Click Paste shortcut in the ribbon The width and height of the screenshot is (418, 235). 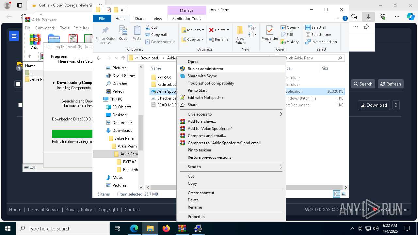click(160, 42)
